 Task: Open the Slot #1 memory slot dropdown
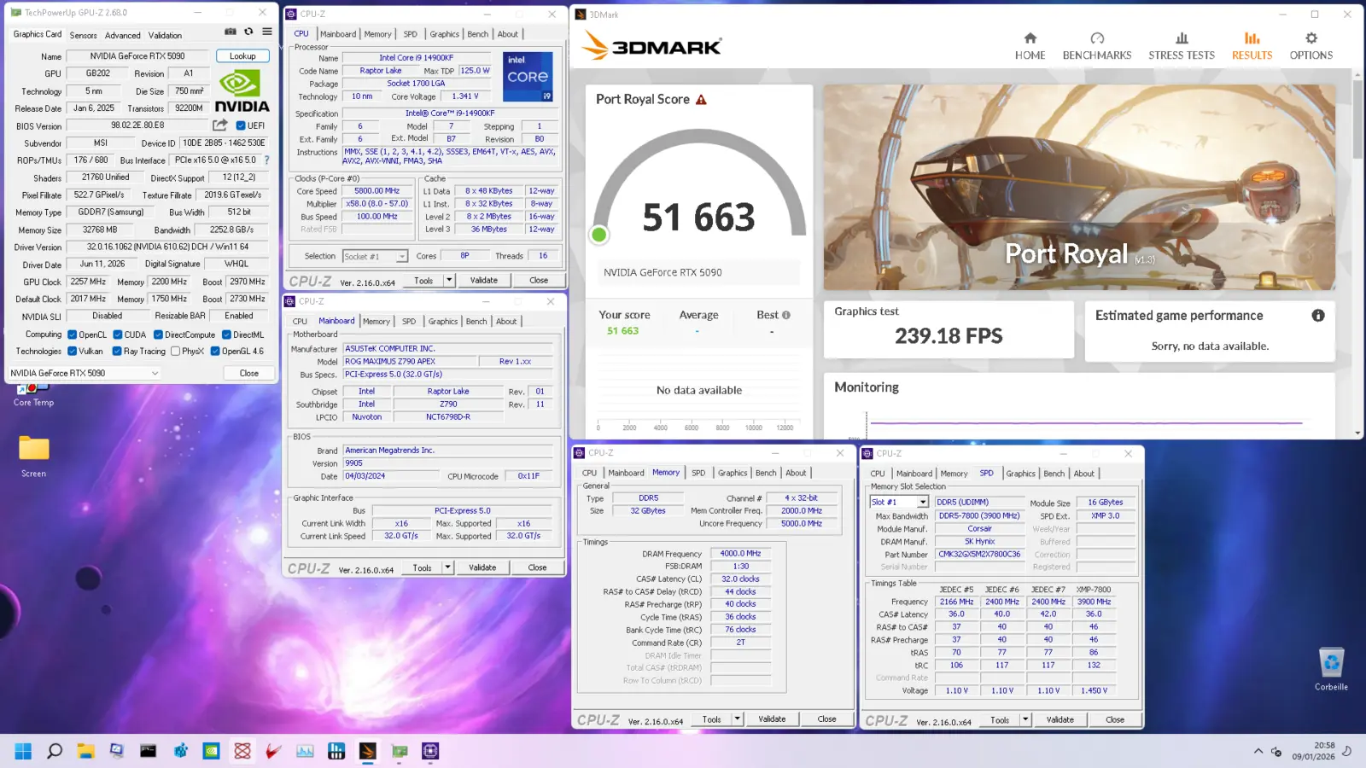[899, 502]
